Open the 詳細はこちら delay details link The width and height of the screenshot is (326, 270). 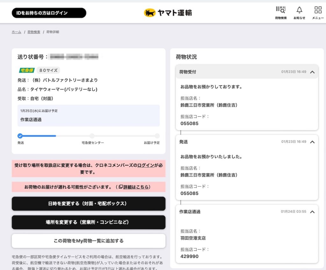[x=136, y=187]
